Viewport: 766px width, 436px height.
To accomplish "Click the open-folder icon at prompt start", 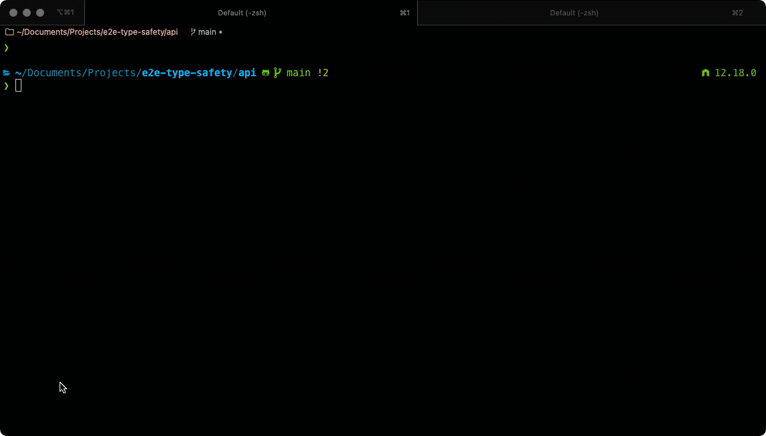I will pyautogui.click(x=6, y=73).
